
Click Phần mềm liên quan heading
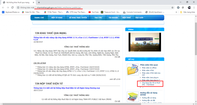(149, 65)
